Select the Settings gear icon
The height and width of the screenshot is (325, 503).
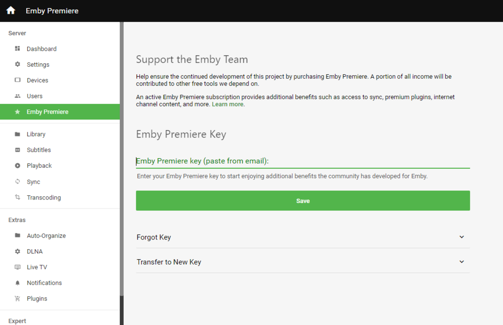tap(18, 64)
